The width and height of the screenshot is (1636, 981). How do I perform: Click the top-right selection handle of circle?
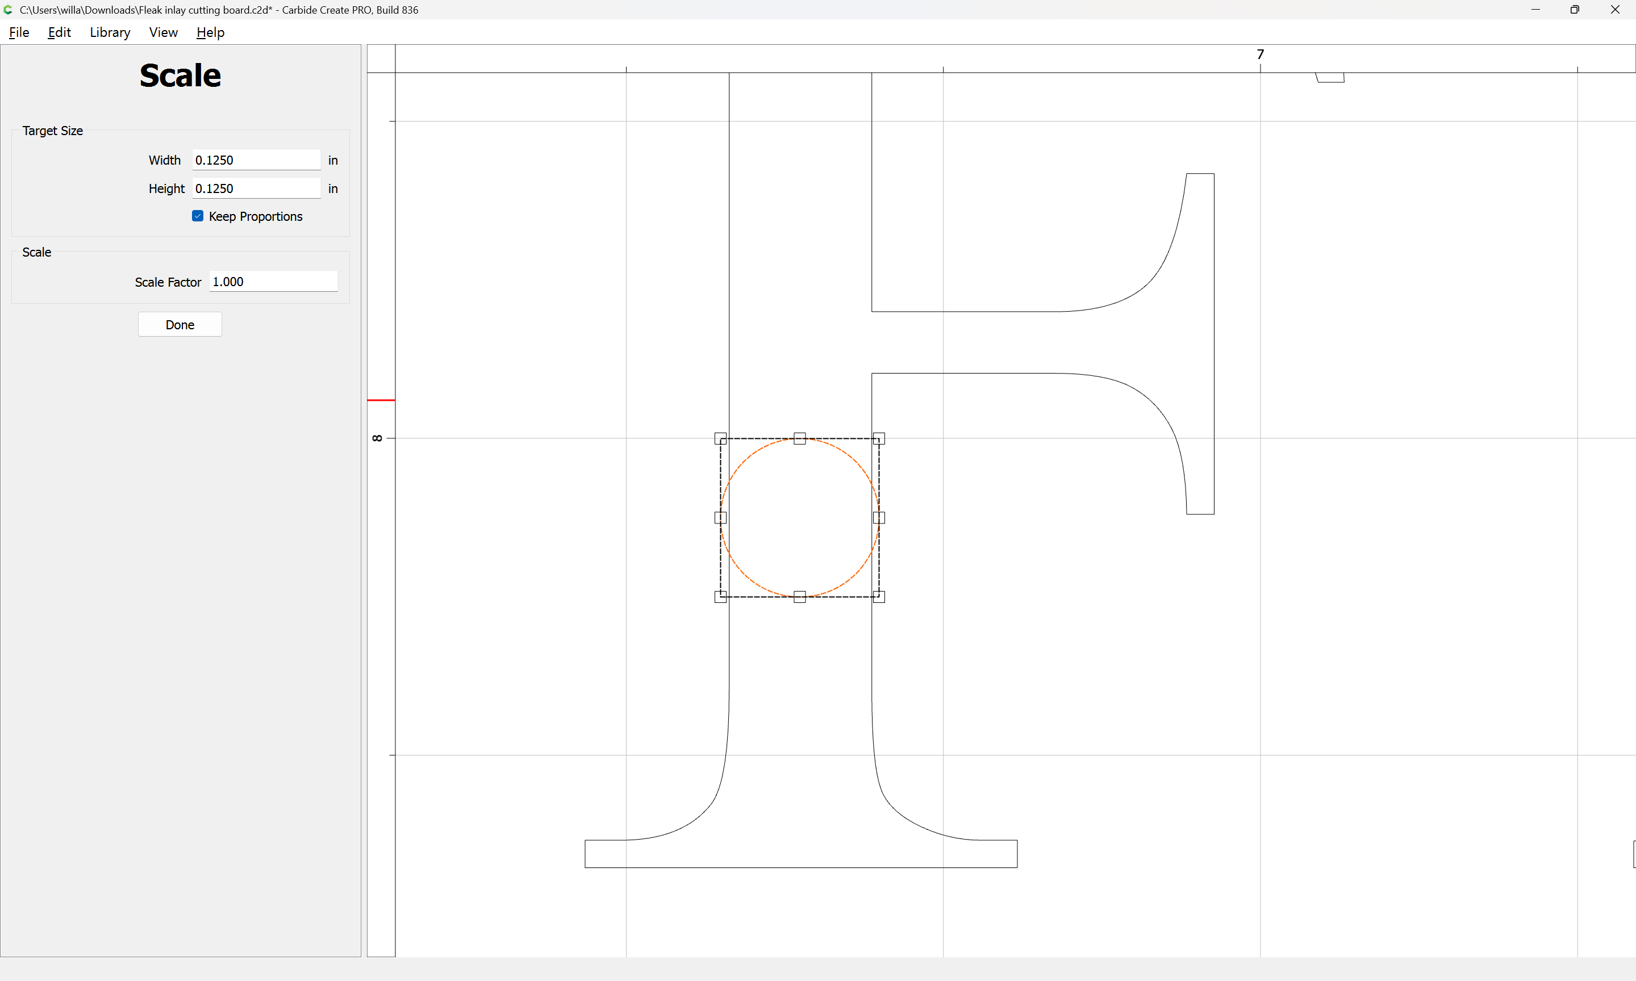tap(879, 438)
